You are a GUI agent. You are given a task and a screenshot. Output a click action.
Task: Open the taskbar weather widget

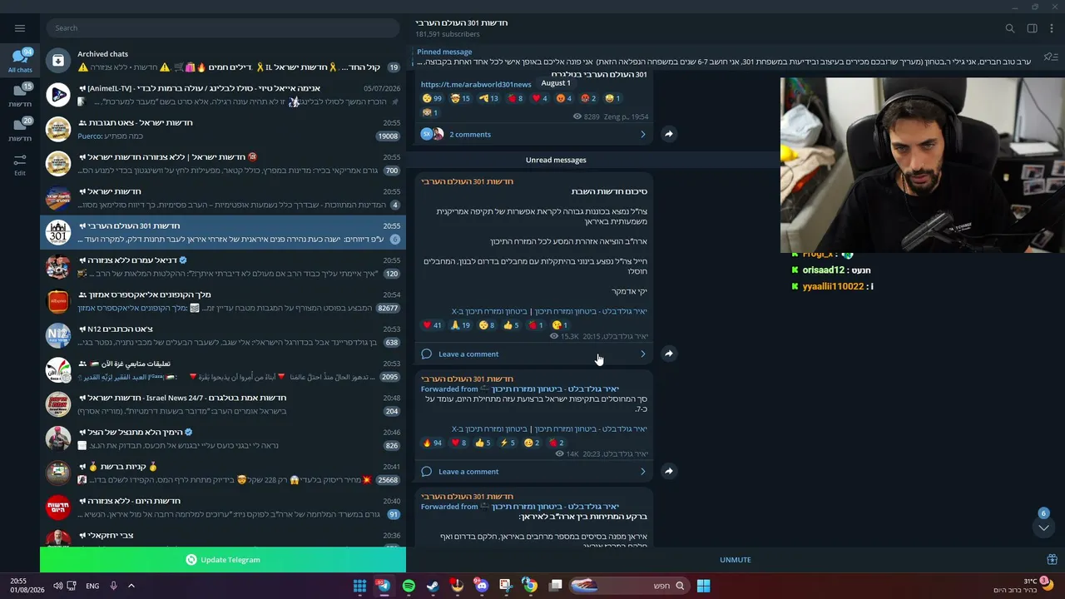click(x=1022, y=586)
